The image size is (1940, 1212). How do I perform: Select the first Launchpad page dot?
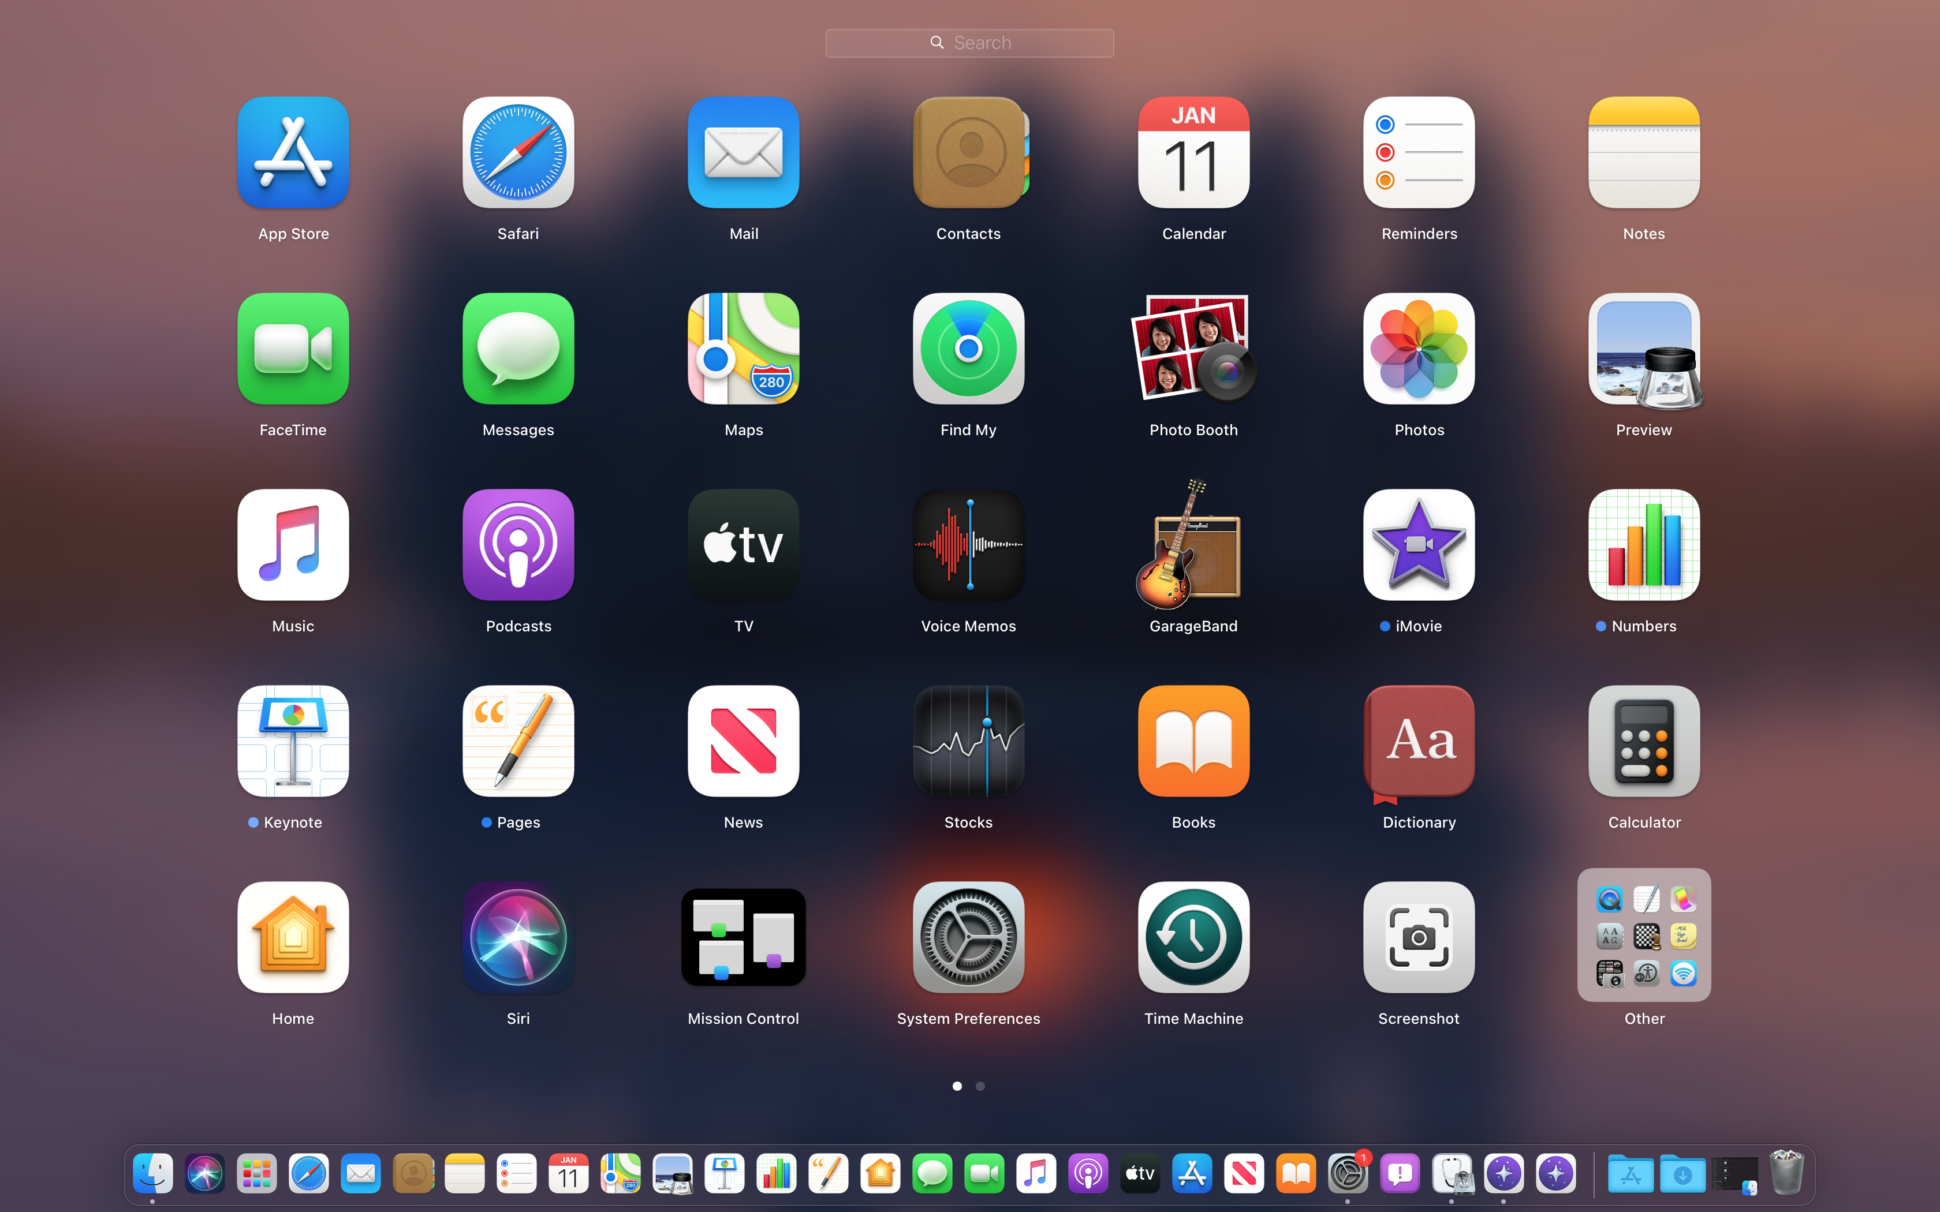957,1086
